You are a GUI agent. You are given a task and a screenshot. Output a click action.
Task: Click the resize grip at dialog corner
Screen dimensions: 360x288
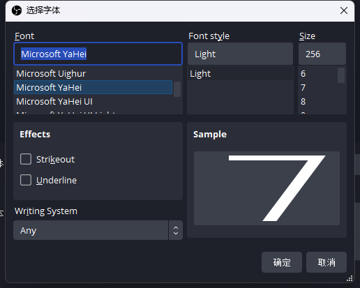coord(350,278)
